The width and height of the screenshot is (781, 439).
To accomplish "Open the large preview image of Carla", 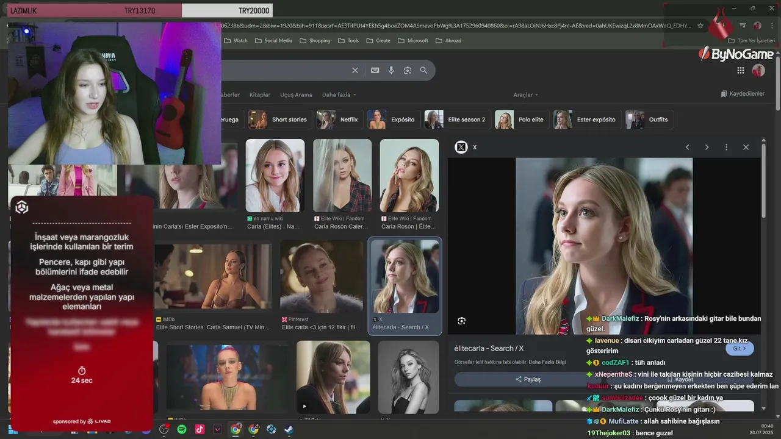I will [604, 246].
